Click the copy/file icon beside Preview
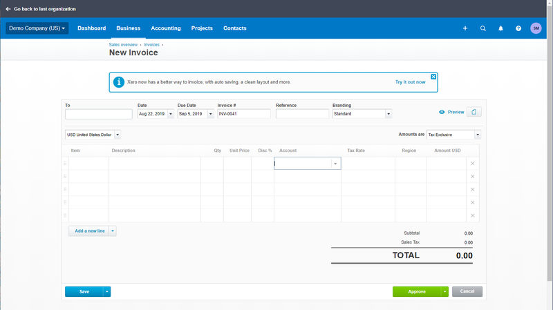The width and height of the screenshot is (553, 310). (474, 112)
